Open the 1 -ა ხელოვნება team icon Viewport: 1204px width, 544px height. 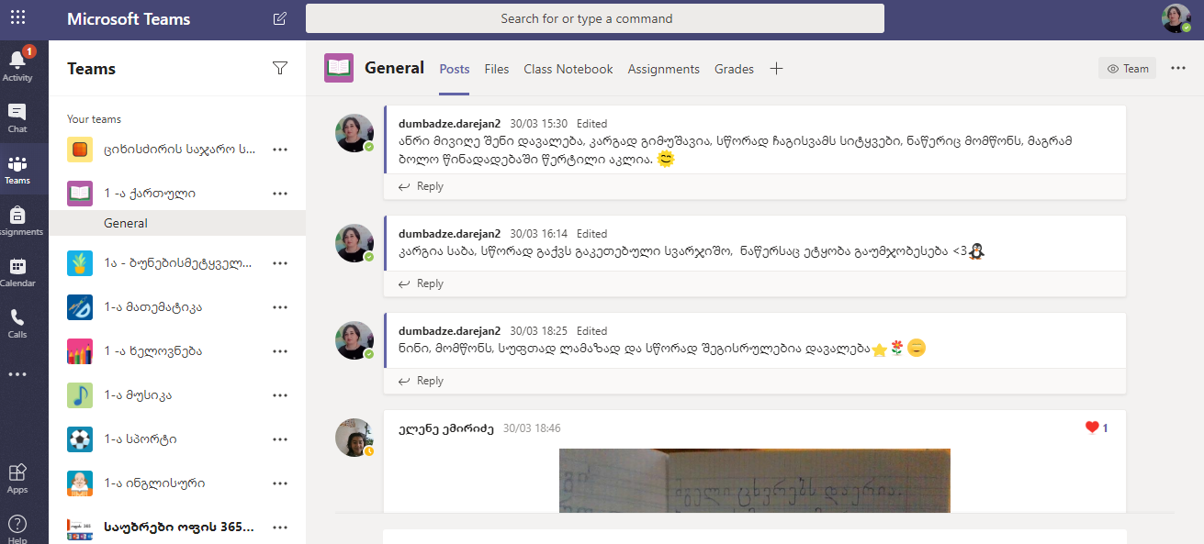[x=80, y=351]
